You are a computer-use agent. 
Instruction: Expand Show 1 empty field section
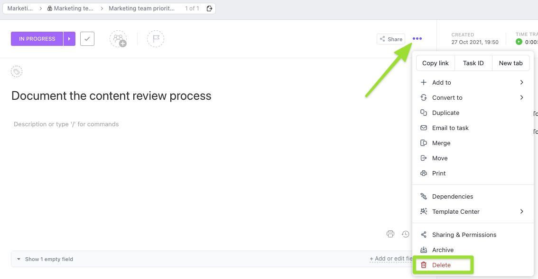pos(45,259)
